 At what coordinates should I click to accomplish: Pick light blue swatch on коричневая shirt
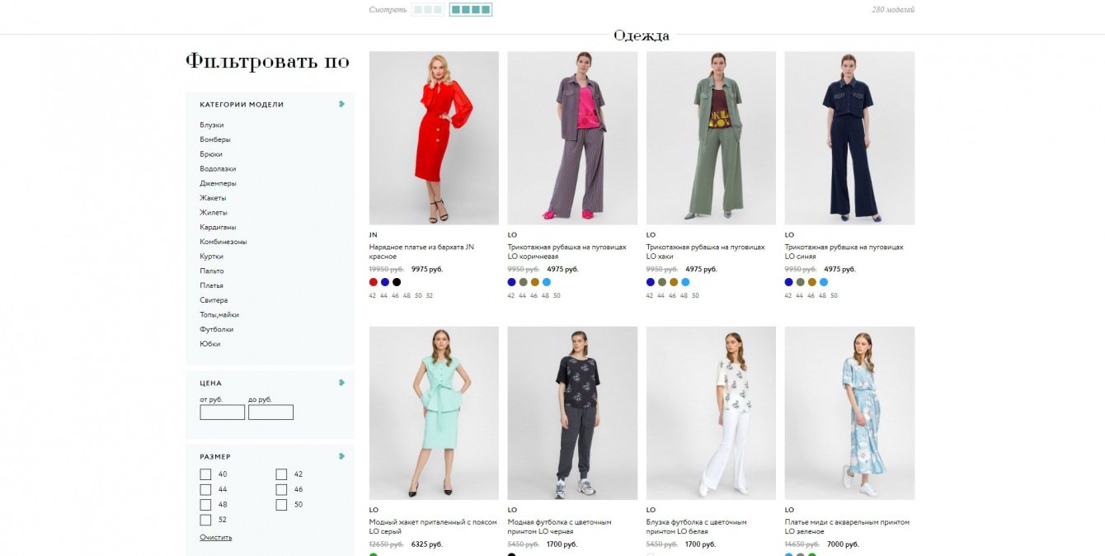click(x=547, y=282)
